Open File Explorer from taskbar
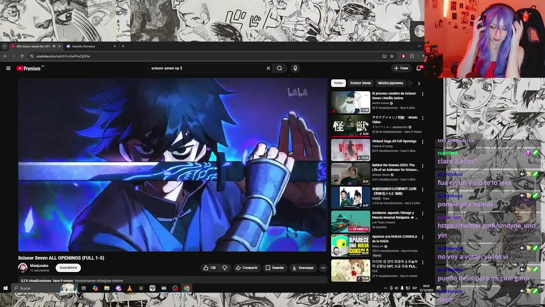 tap(106, 288)
